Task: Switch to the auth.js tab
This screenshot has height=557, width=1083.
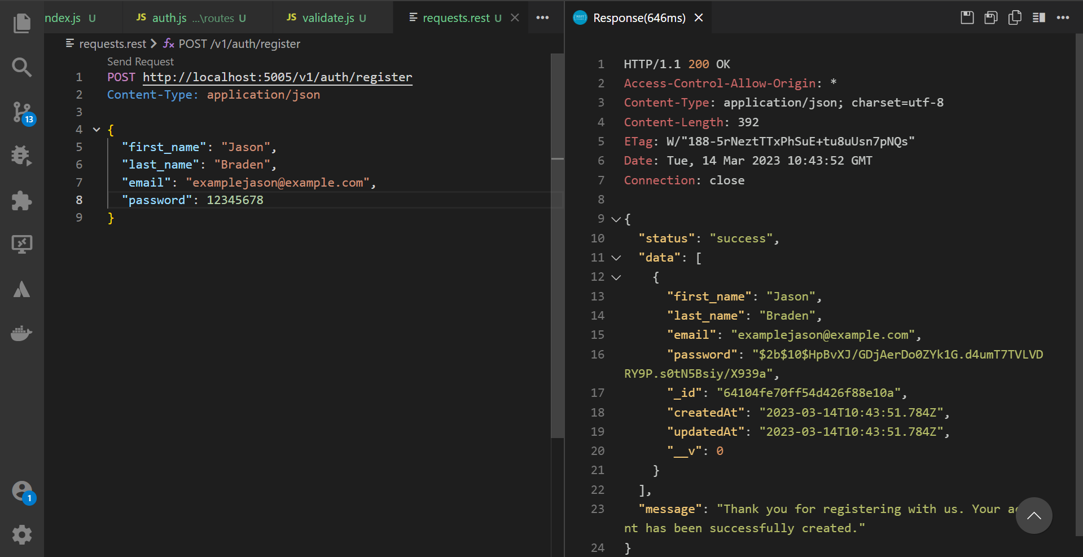Action: coord(169,18)
